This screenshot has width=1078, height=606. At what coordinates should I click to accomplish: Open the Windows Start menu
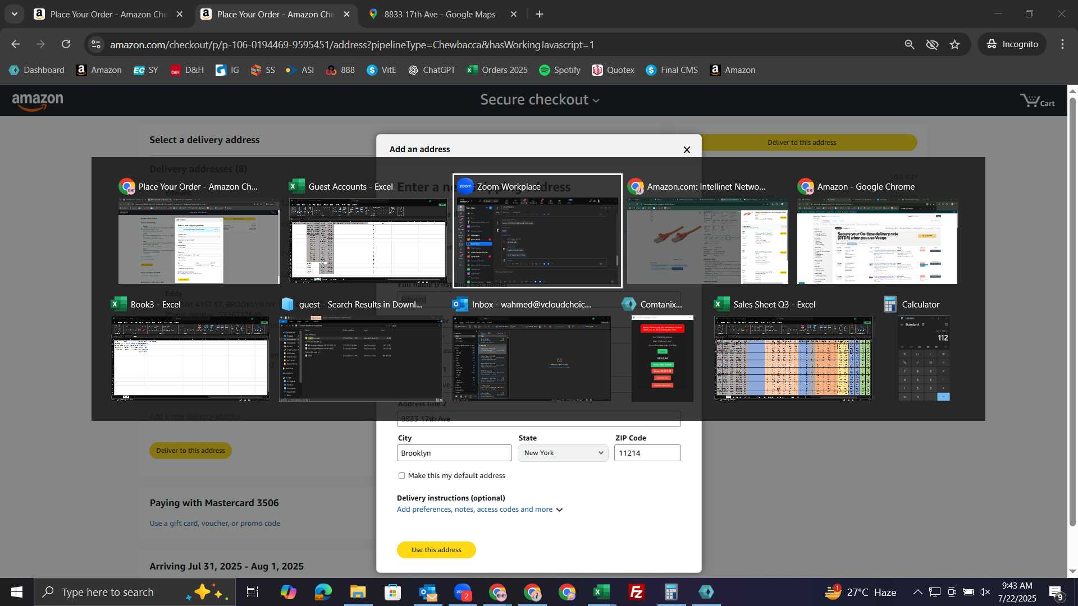[x=17, y=592]
